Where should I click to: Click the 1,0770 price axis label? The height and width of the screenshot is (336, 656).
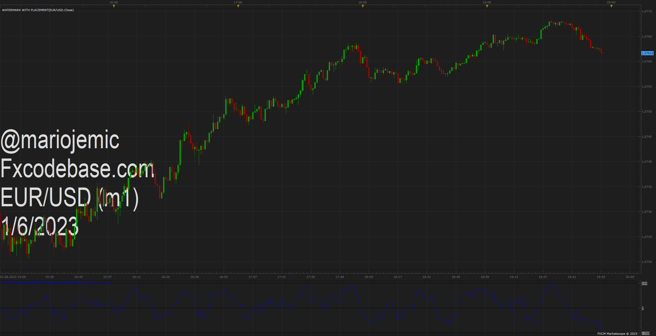(x=647, y=11)
